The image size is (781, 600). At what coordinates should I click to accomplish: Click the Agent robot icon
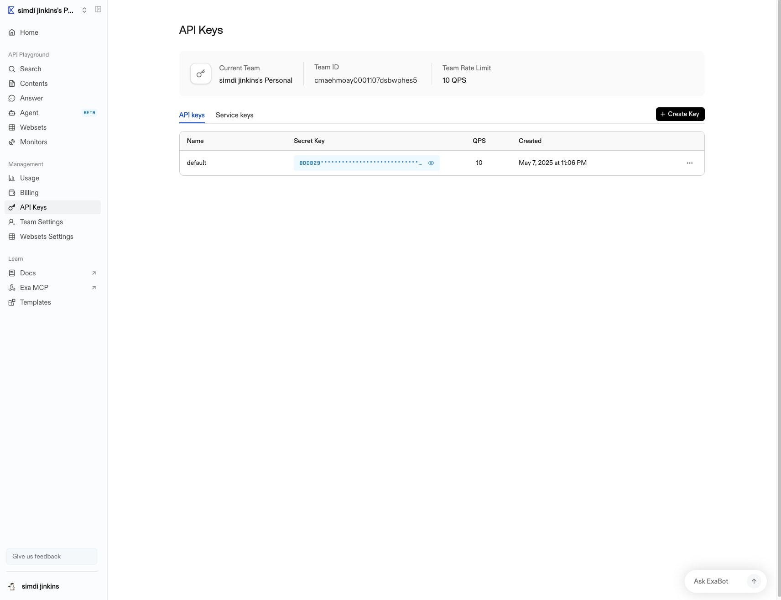click(x=12, y=113)
